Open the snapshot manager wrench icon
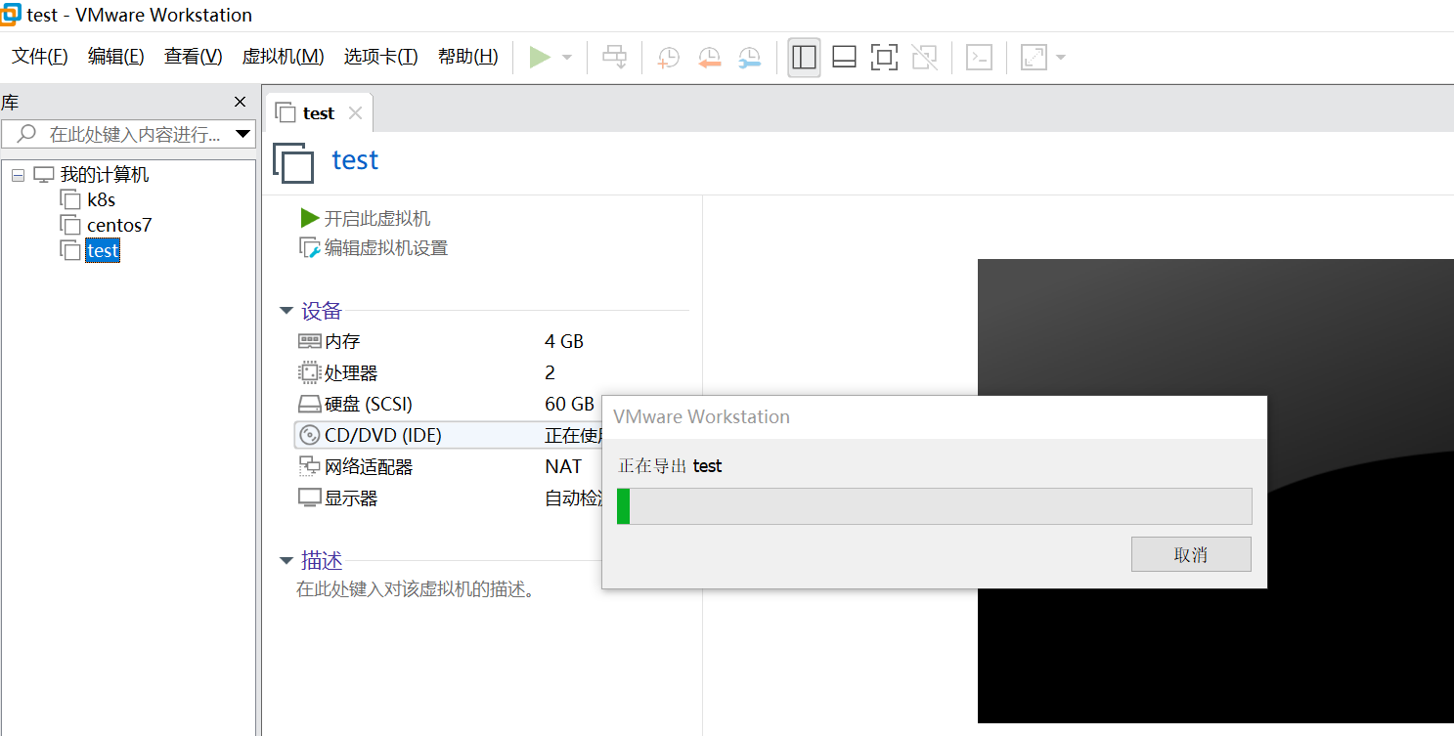This screenshot has width=1454, height=736. (749, 58)
